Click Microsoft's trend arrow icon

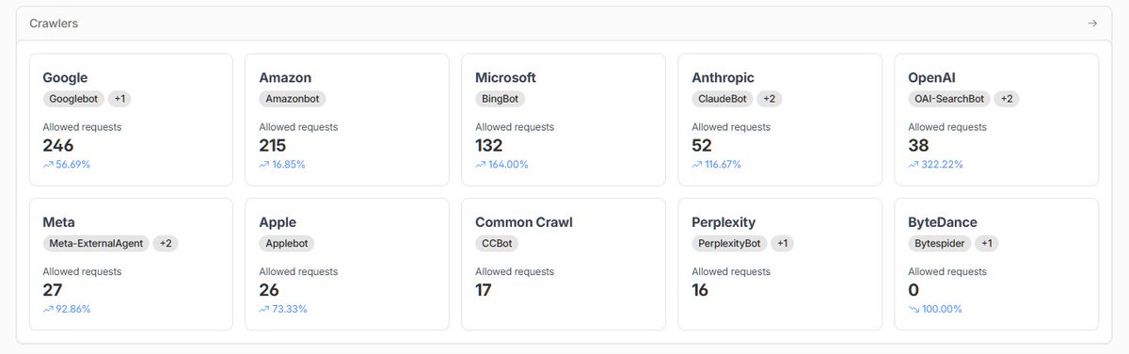(481, 164)
